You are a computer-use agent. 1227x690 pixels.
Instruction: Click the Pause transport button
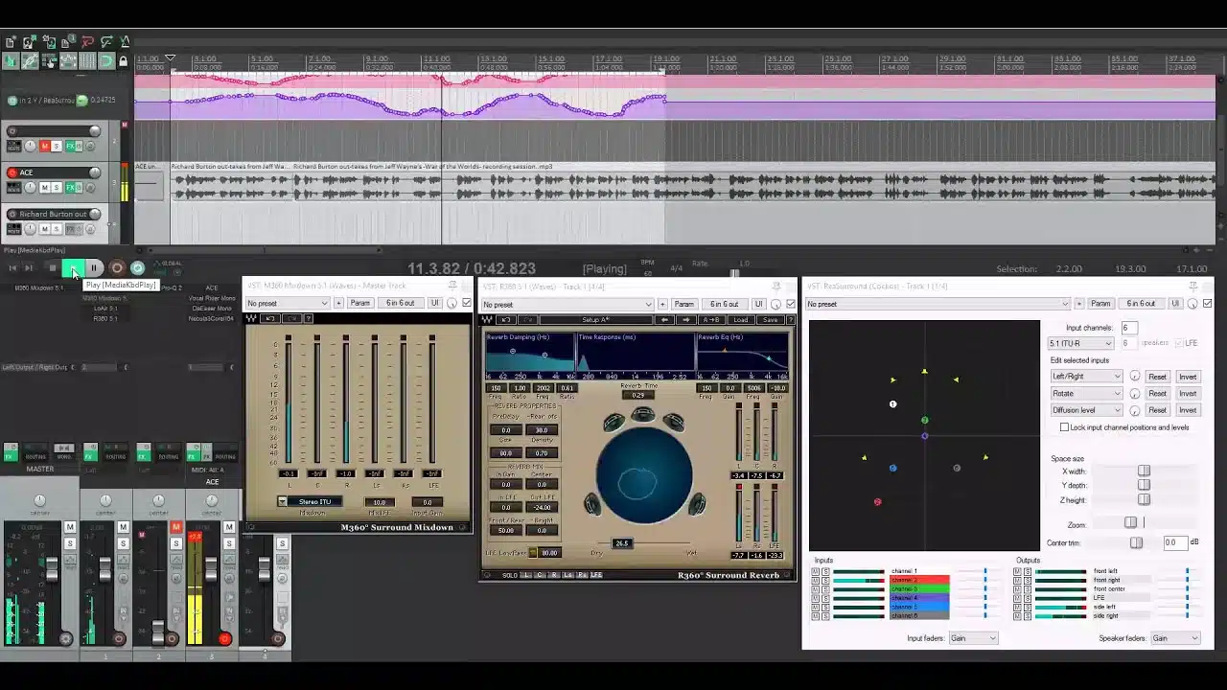pyautogui.click(x=94, y=268)
